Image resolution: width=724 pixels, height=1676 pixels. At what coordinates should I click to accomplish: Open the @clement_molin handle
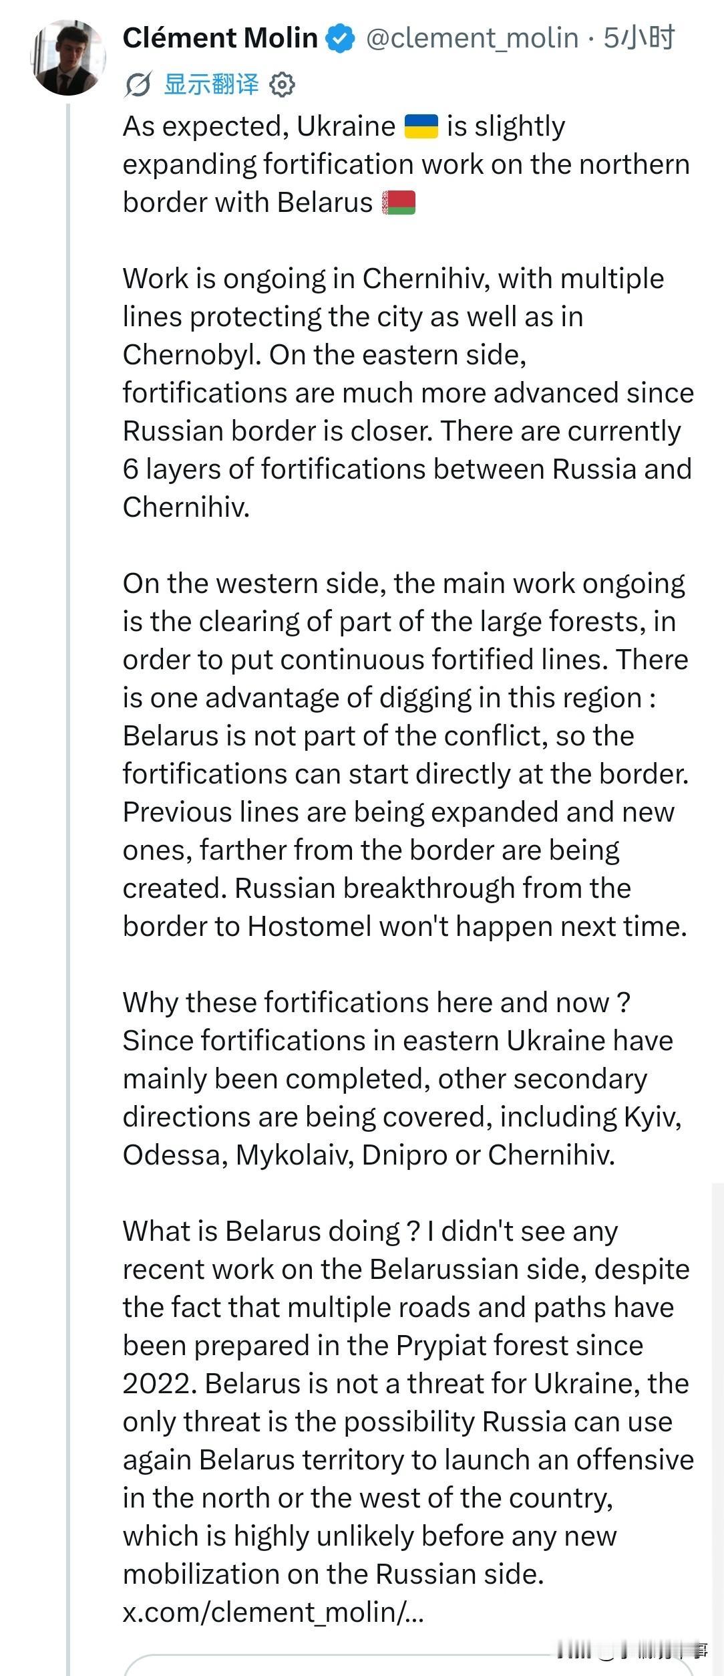pos(472,38)
